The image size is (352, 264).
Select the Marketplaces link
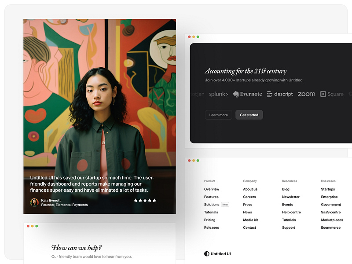point(332,220)
